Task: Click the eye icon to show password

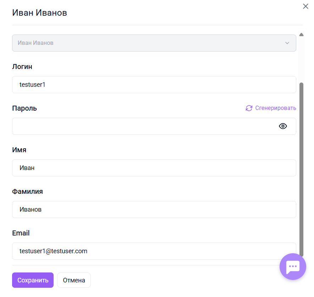Action: (x=283, y=126)
